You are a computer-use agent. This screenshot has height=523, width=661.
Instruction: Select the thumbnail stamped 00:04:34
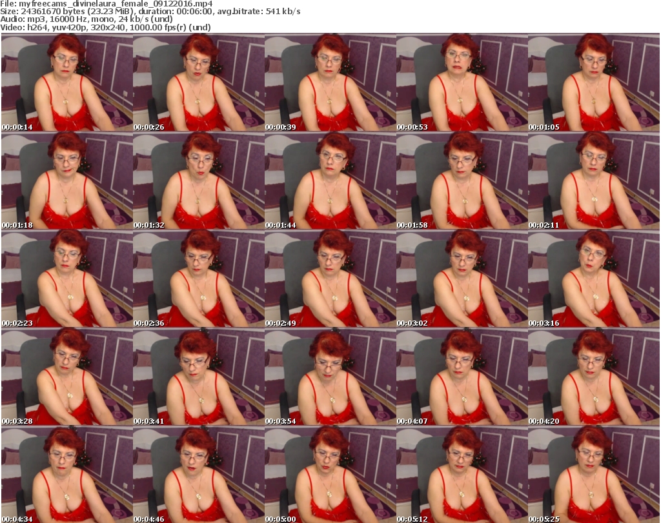pyautogui.click(x=67, y=475)
